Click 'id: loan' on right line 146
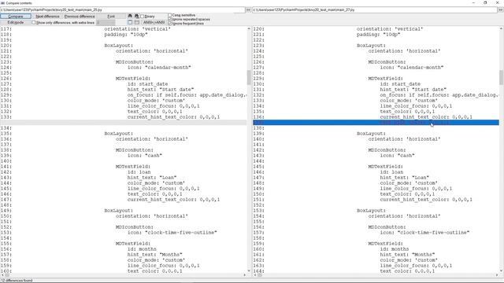This screenshot has width=504, height=283. coord(391,172)
